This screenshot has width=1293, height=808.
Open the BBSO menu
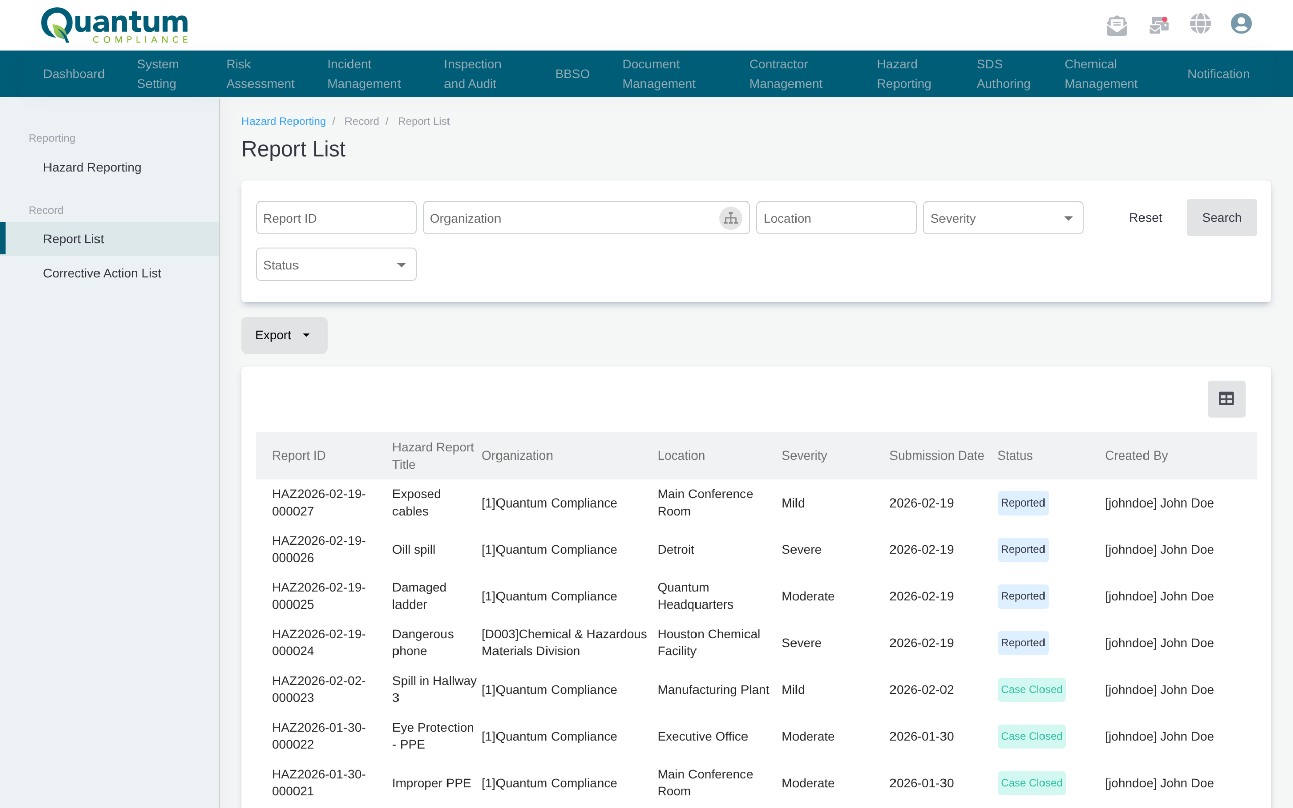572,74
